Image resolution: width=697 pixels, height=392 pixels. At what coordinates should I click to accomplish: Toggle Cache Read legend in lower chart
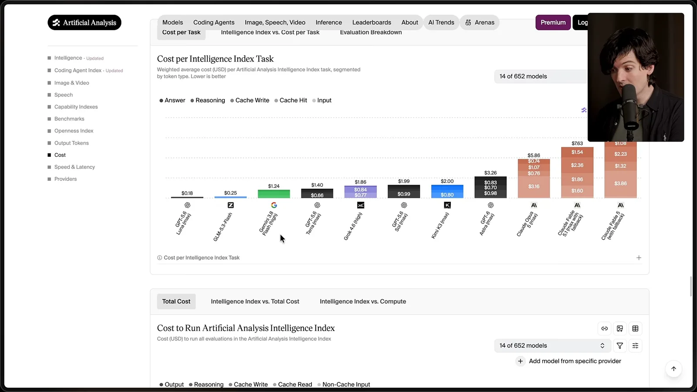coord(293,385)
